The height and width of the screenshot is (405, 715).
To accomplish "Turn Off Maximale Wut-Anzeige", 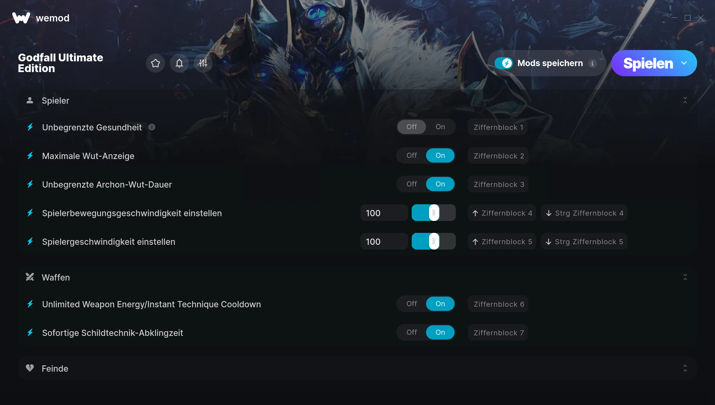I will [x=412, y=155].
